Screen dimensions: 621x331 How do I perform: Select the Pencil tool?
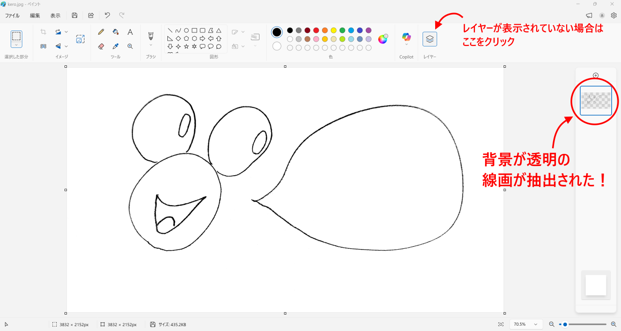[101, 32]
